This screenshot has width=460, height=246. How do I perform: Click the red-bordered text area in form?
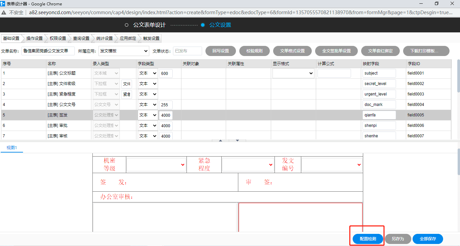point(300,217)
